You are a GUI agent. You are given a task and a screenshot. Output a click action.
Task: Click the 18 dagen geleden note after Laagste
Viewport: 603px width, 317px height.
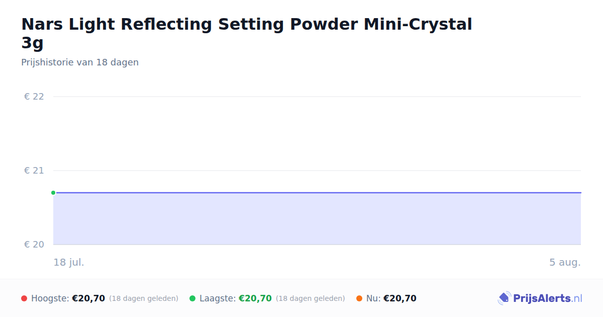point(311,298)
